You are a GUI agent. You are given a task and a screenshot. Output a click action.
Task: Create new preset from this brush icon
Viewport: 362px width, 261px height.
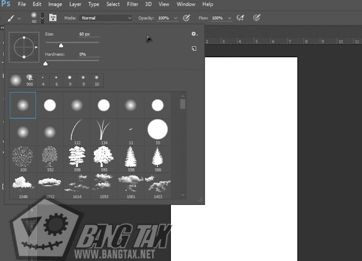coord(194,49)
